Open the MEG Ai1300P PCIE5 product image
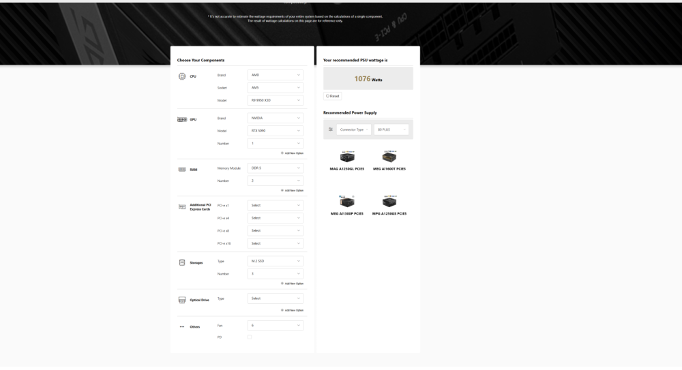The height and width of the screenshot is (370, 682). 347,201
